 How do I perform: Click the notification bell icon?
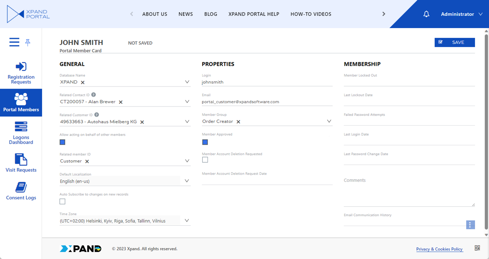click(426, 14)
